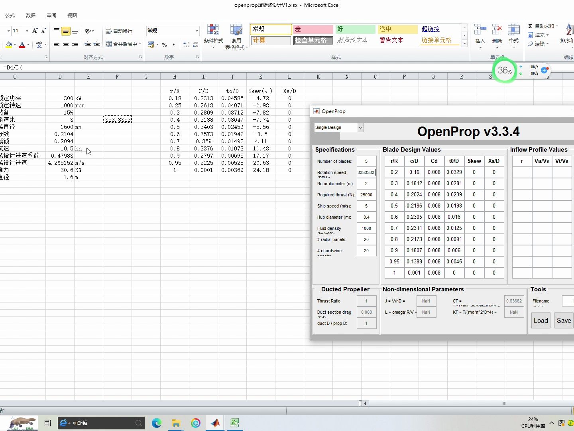Apply top vertical alignment
The width and height of the screenshot is (574, 431).
pos(57,31)
